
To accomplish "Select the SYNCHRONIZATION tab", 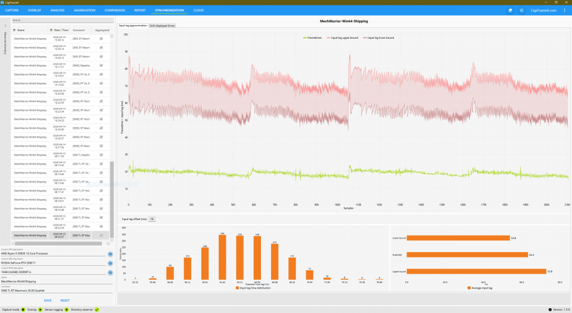I will pos(169,10).
